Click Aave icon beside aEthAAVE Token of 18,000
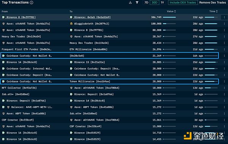This screenshot has height=144, width=228. tap(71, 88)
